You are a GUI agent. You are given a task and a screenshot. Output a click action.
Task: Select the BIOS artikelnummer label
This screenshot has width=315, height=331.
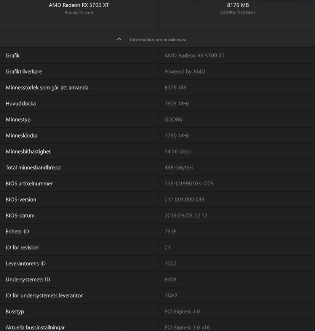(29, 184)
